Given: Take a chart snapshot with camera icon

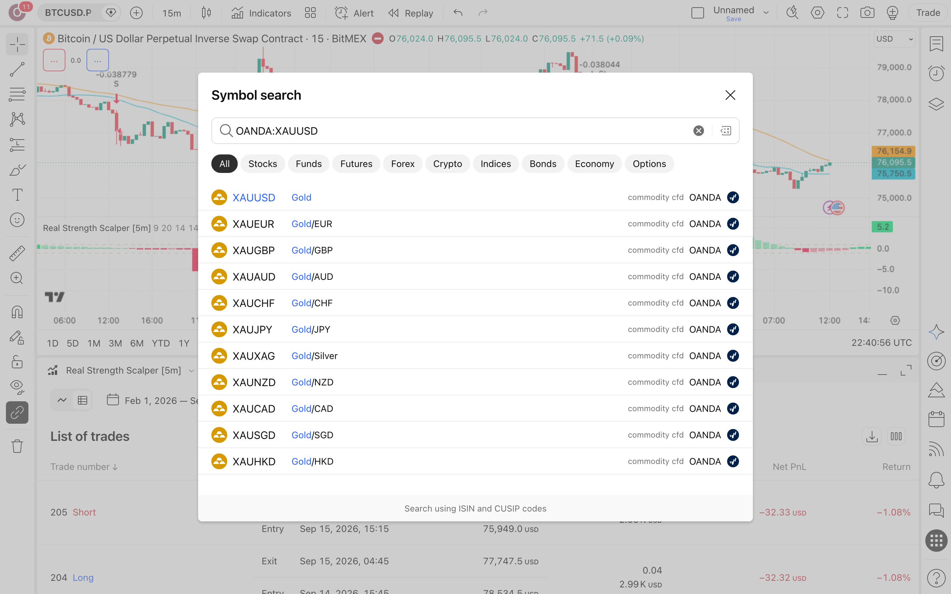Looking at the screenshot, I should (x=867, y=13).
